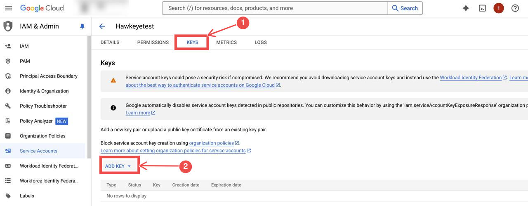The width and height of the screenshot is (528, 206).
Task: Click the PAM shield icon in the sidebar
Action: tap(8, 61)
